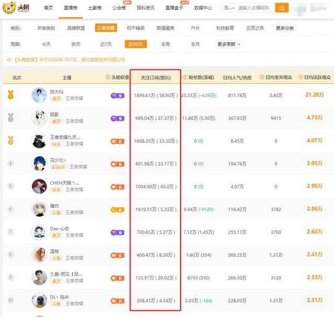Screen dimensions: 334x317
Task: Select the 本月 period filter
Action: [195, 44]
